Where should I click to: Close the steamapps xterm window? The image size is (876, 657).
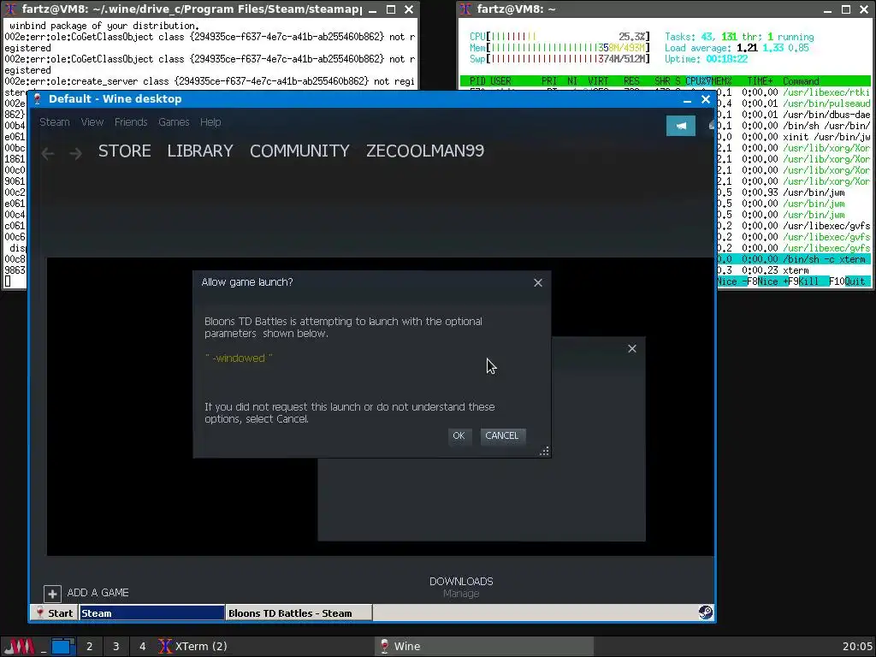coord(409,9)
